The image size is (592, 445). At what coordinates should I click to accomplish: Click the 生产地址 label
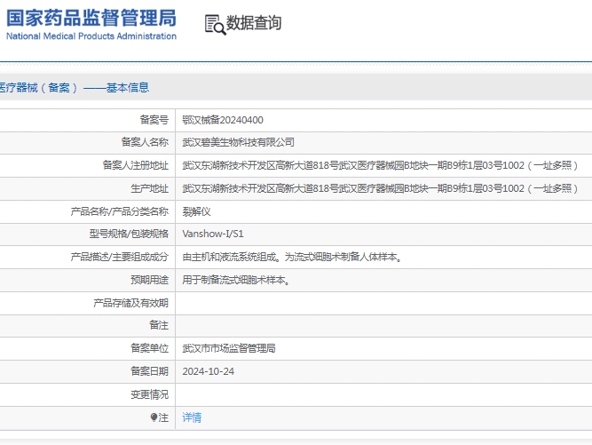(x=149, y=188)
